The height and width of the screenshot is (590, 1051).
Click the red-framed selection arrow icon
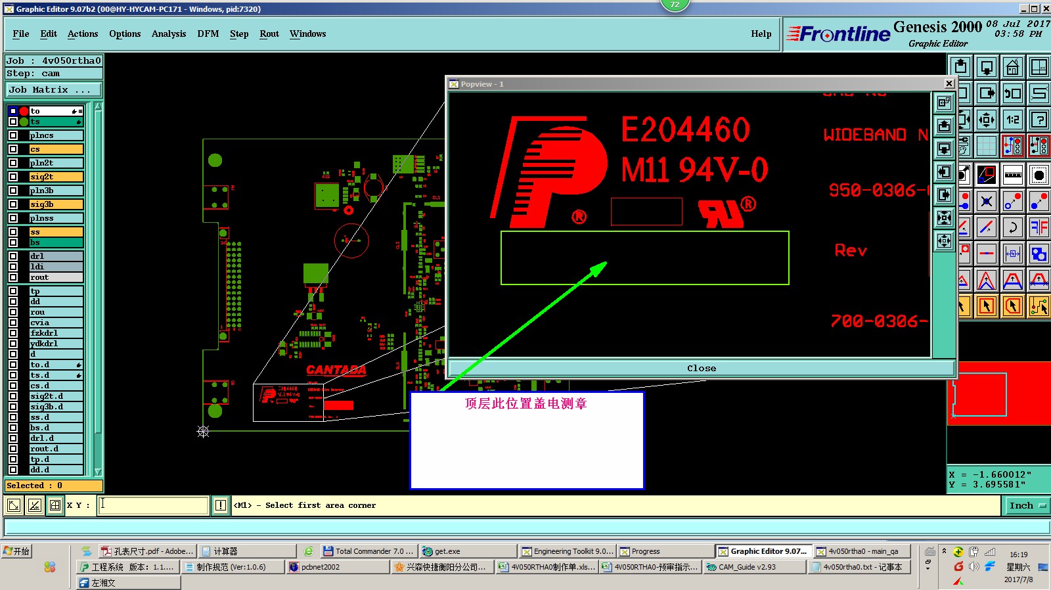pos(987,306)
